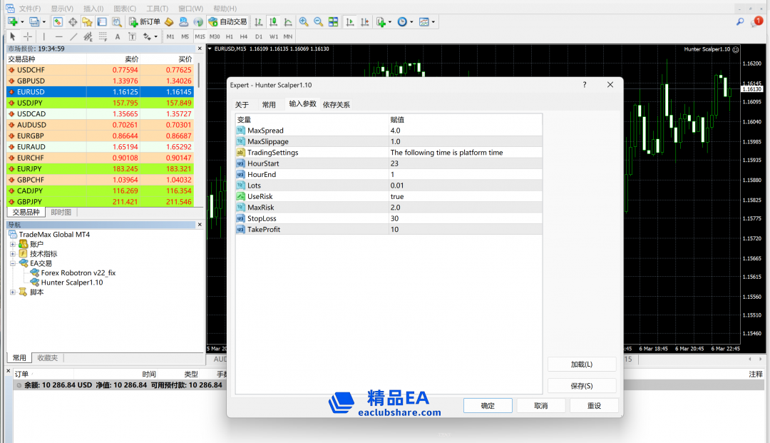Select the M15 timeframe button
770x443 pixels.
200,36
